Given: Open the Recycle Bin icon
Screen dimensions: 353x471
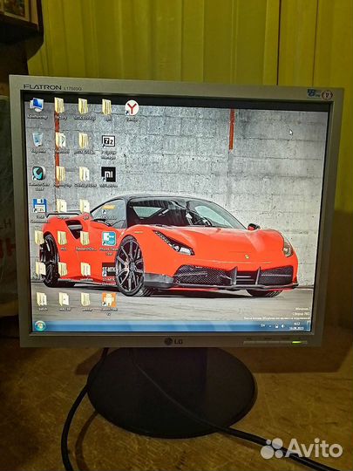Looking at the screenshot, I should click(x=37, y=140).
